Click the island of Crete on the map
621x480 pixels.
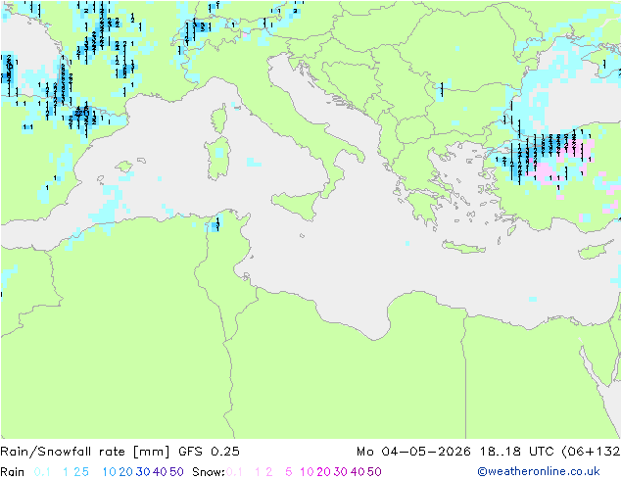[x=463, y=247]
